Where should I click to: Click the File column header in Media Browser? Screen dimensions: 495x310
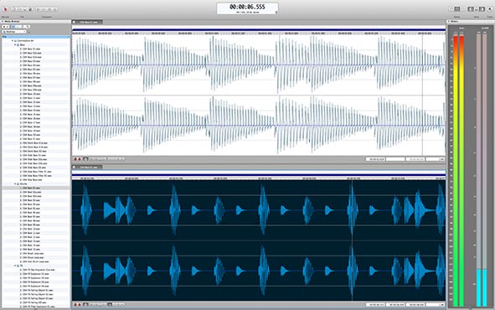(36, 37)
